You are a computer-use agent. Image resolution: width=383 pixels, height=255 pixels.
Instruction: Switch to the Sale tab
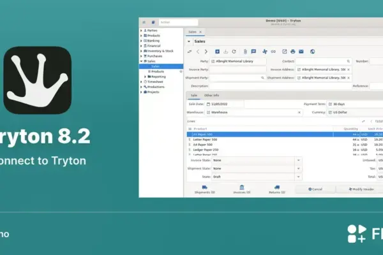194,96
